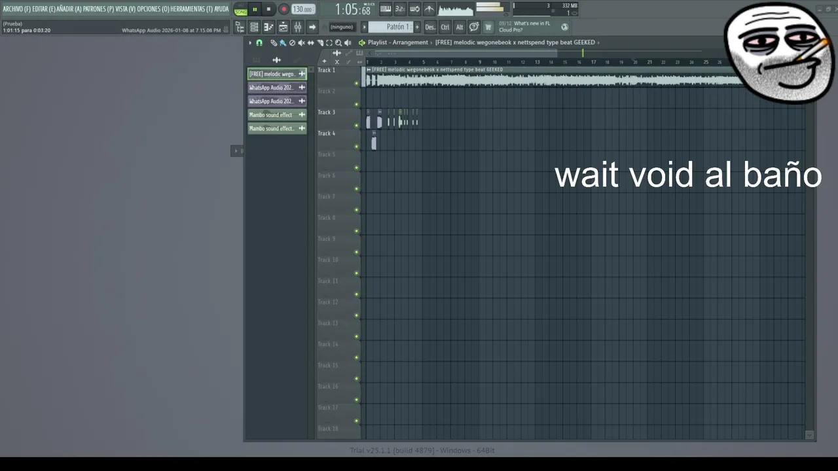The width and height of the screenshot is (838, 471).
Task: Click the output waveform monitor
Action: (456, 10)
